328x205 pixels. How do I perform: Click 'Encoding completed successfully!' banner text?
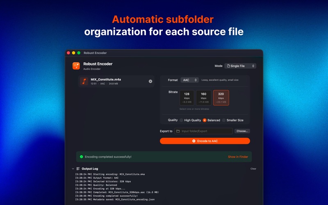pos(108,157)
